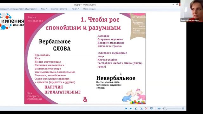
Task: Start slideshow from bottom monitor icon
Action: click(151, 108)
